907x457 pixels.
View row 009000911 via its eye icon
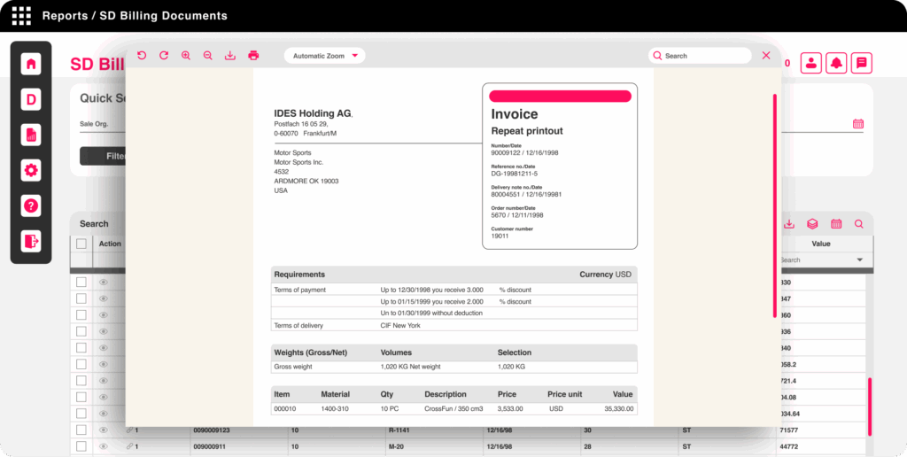tap(104, 446)
